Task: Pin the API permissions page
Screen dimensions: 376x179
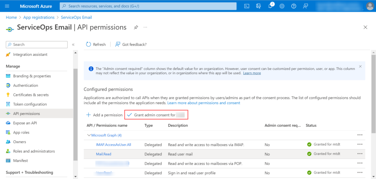Action: point(136,28)
